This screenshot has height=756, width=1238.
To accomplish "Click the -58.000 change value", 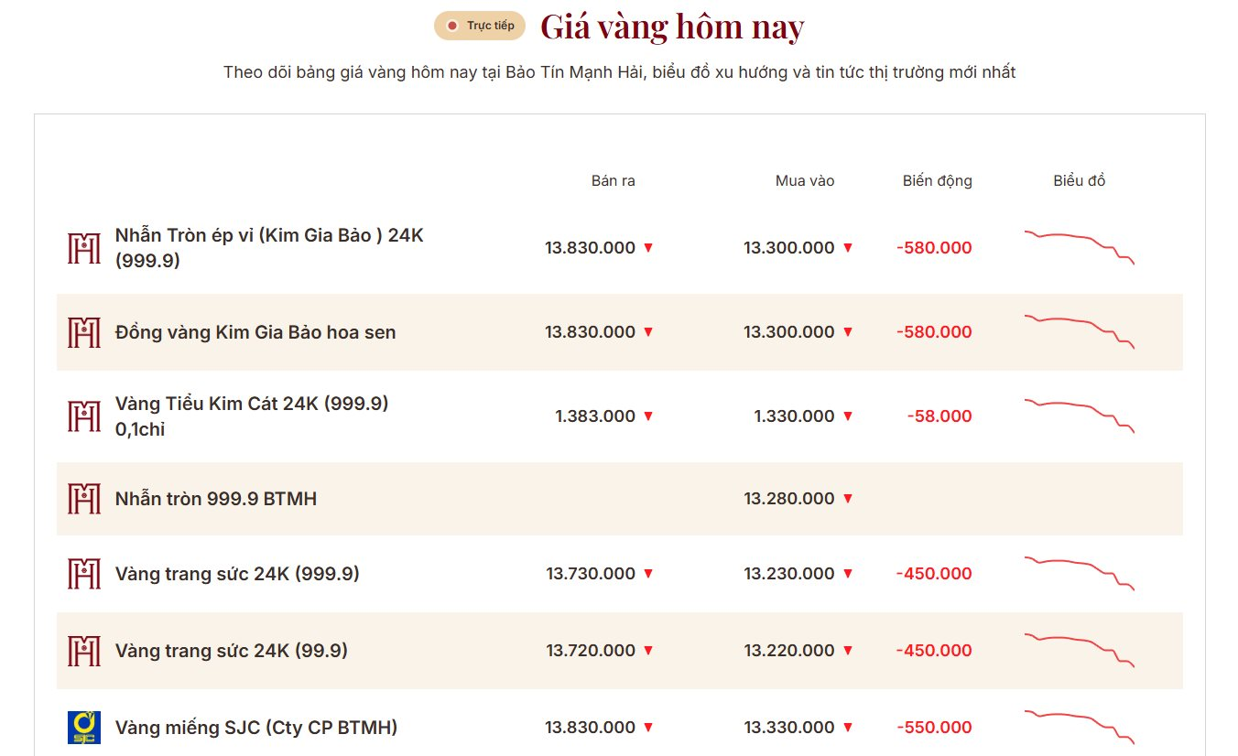I will click(x=939, y=416).
